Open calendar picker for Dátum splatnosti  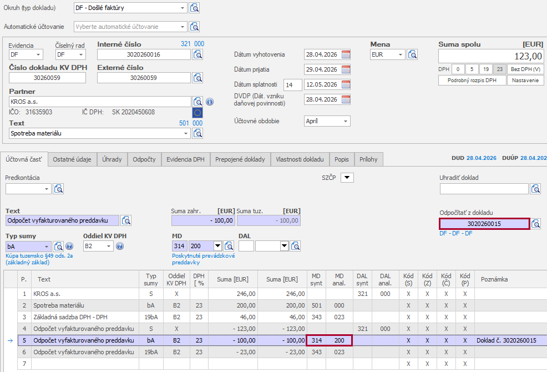pyautogui.click(x=346, y=85)
